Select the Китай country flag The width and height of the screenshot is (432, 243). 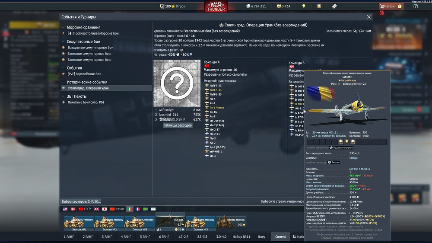[117, 209]
